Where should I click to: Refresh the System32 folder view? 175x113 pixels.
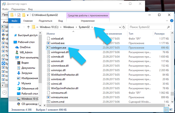(124, 27)
